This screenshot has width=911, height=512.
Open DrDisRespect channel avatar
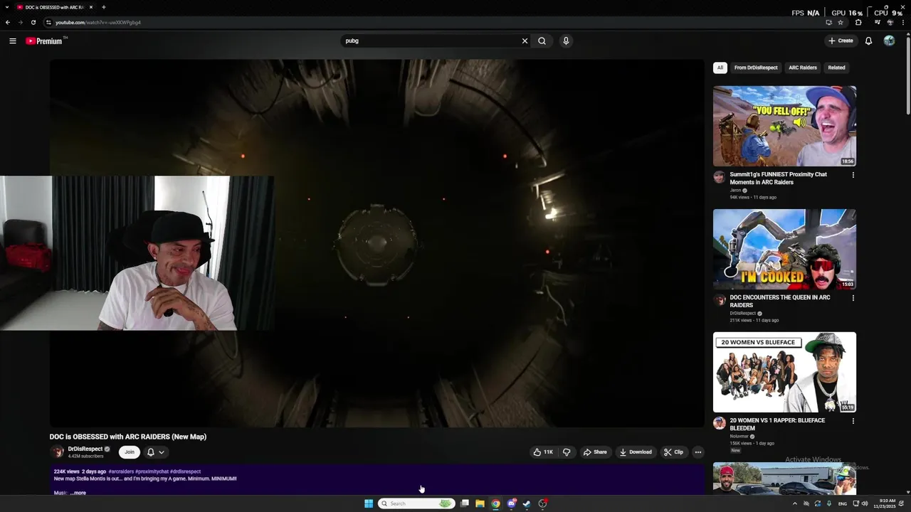pyautogui.click(x=57, y=452)
